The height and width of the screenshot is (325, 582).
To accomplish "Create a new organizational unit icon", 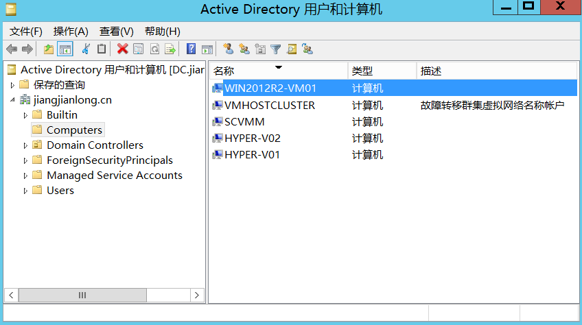I will [260, 49].
